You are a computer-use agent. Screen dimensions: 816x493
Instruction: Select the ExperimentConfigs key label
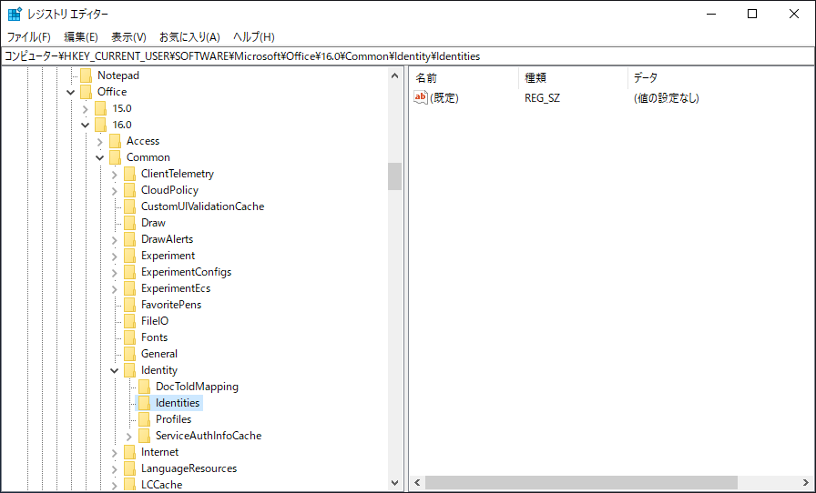186,272
